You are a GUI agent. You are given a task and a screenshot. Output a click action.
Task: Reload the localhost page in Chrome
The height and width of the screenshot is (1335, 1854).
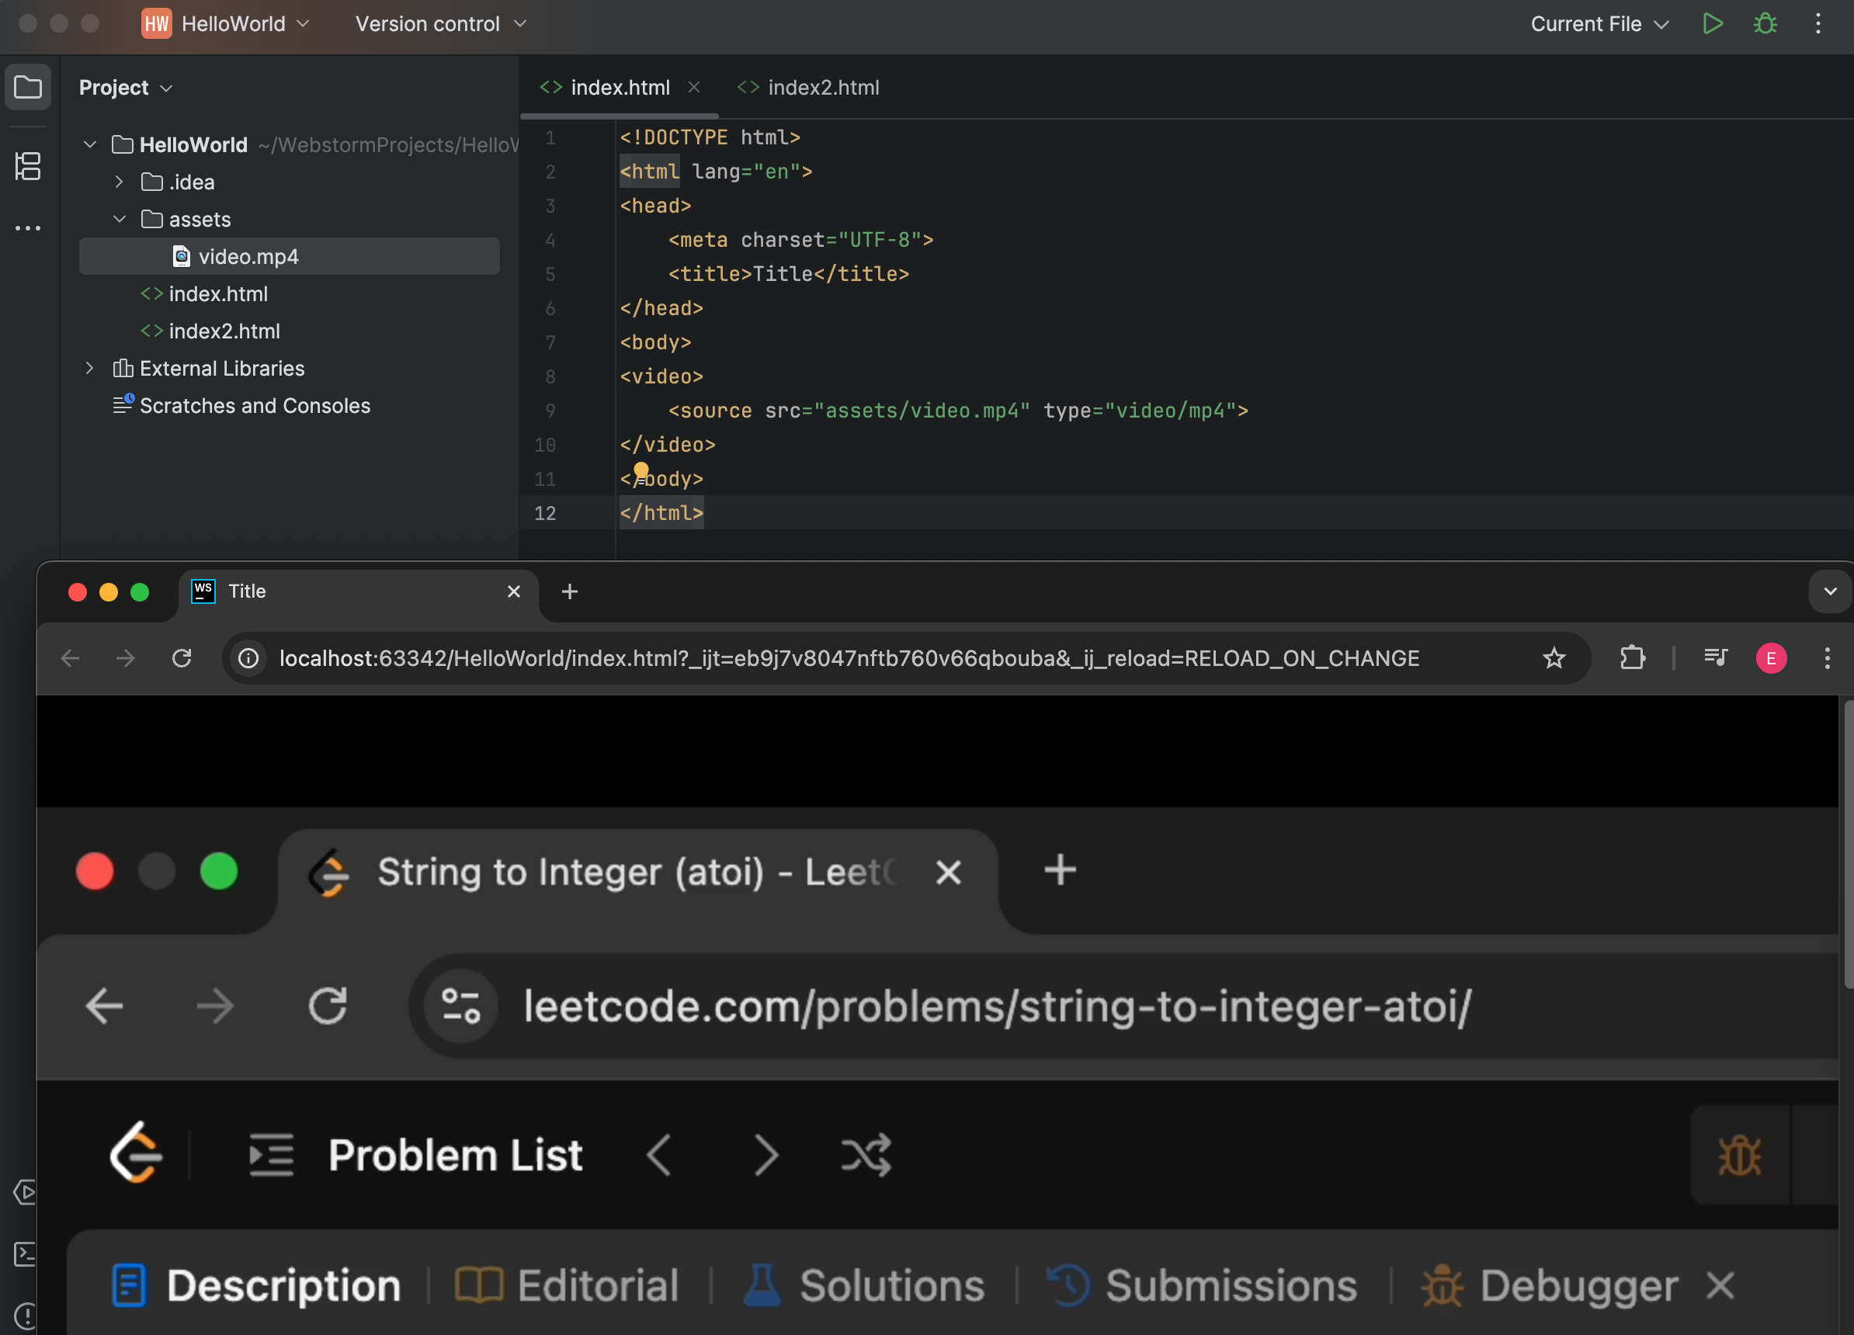pos(182,658)
